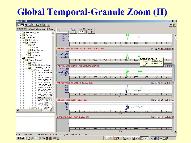Click the camera snapshot toolbar icon

26,25
